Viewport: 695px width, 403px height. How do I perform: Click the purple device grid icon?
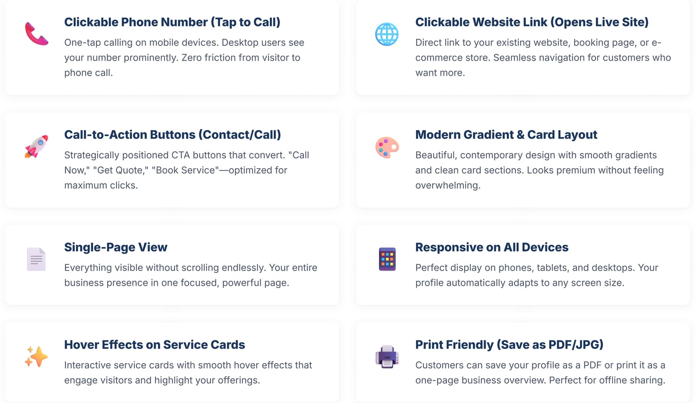coord(387,259)
